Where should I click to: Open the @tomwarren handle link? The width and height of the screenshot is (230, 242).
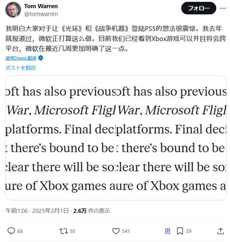41,14
